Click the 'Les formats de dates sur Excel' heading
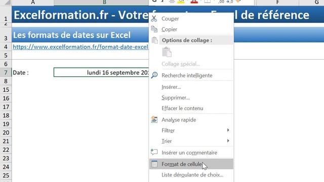324x182 pixels. 72,35
